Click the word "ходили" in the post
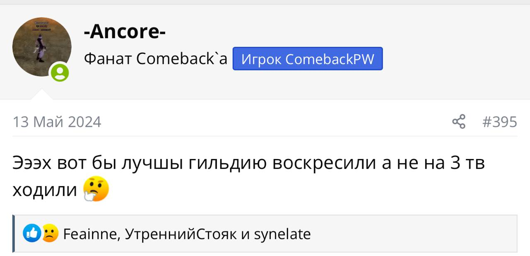 (45, 190)
